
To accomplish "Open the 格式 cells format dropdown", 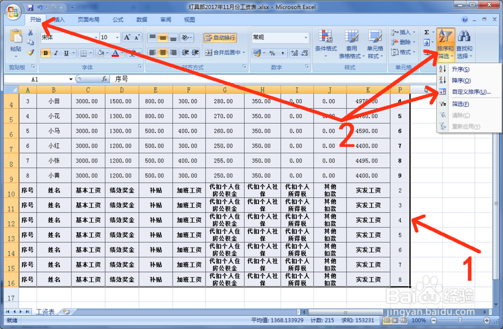I will point(402,52).
